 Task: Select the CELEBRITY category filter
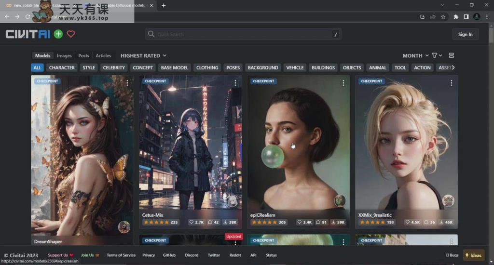tap(114, 67)
